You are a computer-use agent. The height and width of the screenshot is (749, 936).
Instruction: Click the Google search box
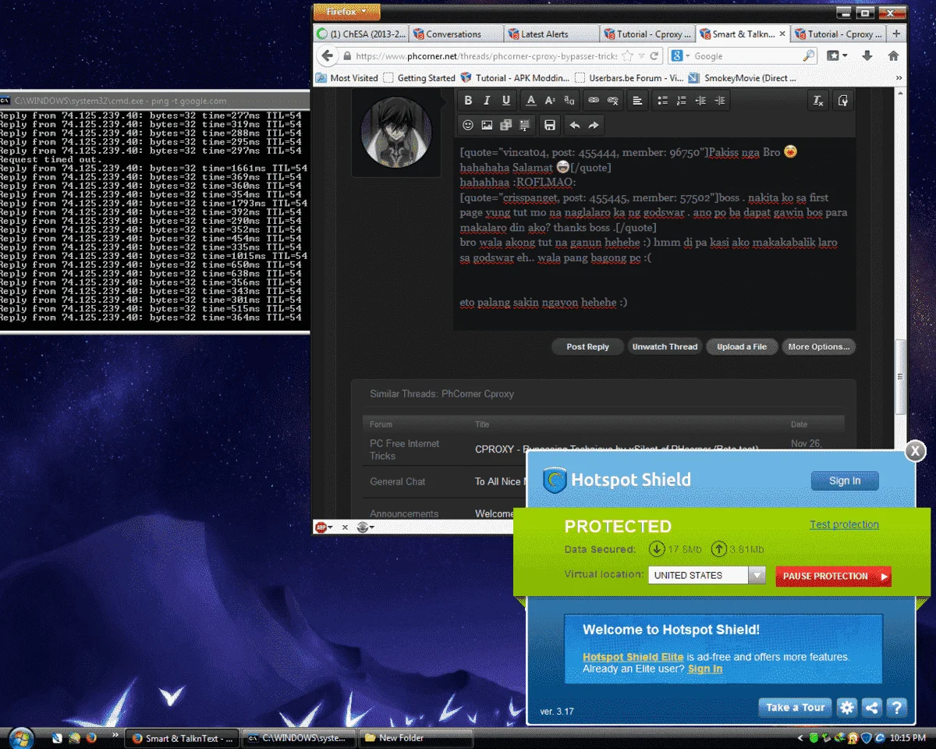[x=746, y=56]
